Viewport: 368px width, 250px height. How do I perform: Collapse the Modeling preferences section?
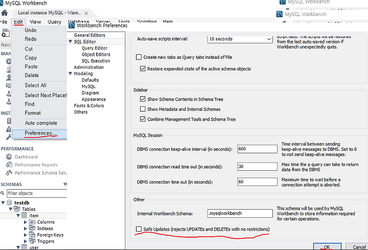70,74
